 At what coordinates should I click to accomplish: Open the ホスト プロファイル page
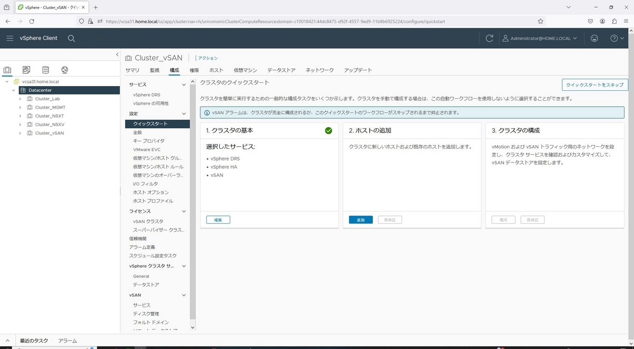(153, 201)
